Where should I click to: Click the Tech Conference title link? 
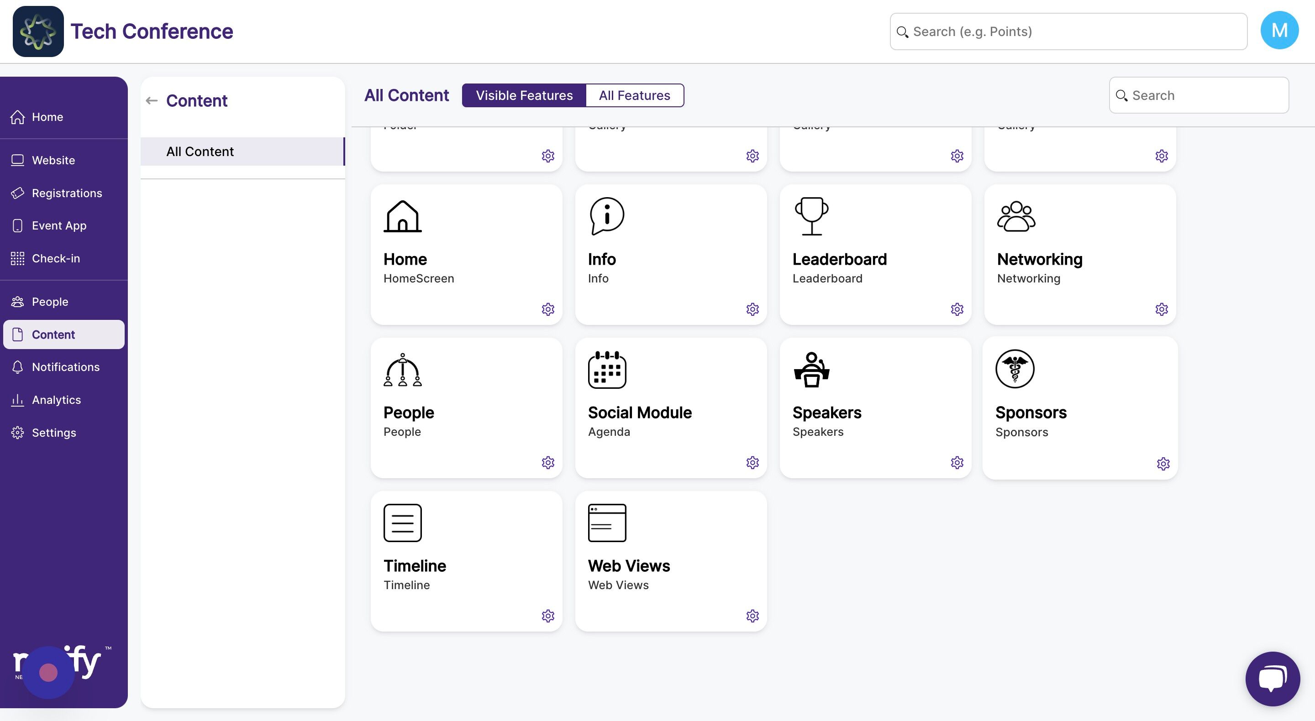pyautogui.click(x=152, y=31)
